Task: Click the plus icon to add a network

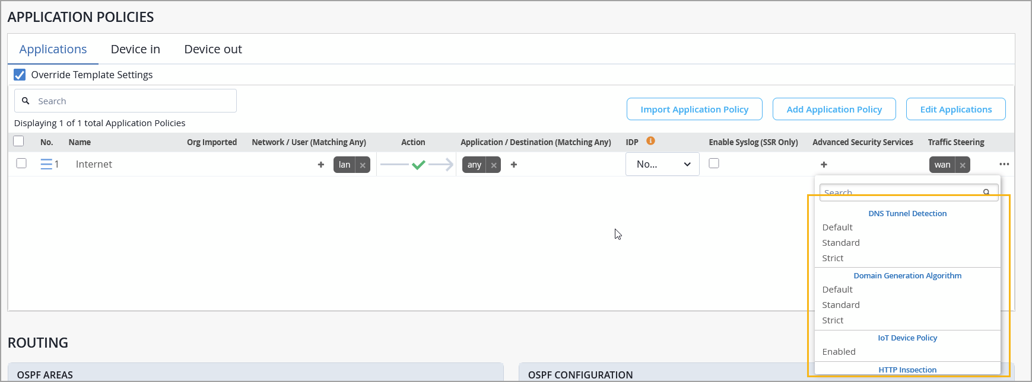Action: (321, 165)
